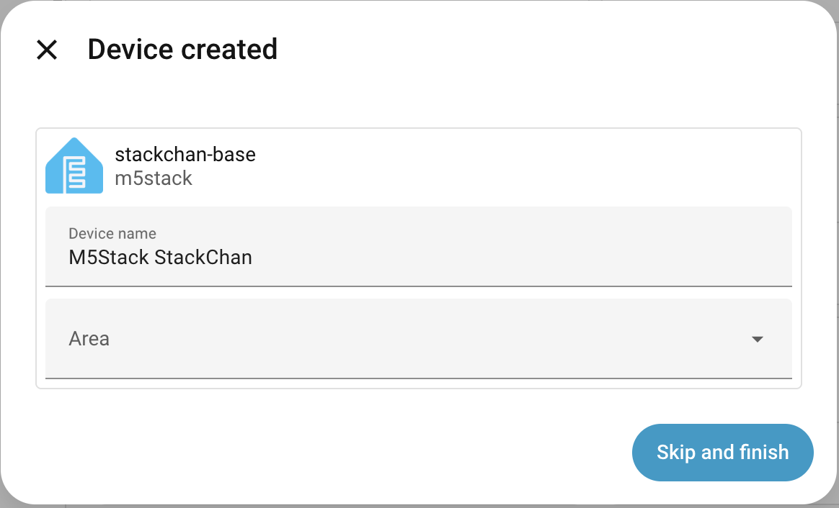The width and height of the screenshot is (839, 508).
Task: Click the ESPHome house logo icon
Action: [x=74, y=166]
